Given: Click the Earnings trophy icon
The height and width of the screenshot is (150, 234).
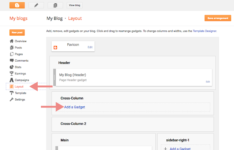Looking at the screenshot, I should click(12, 74).
